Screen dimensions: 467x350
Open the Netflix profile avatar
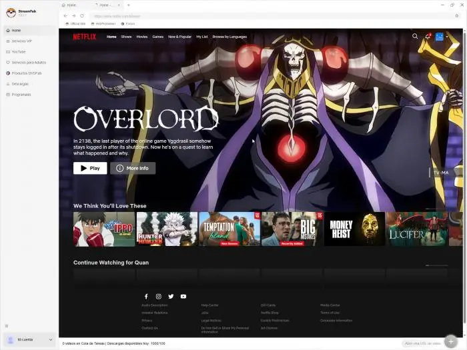[439, 37]
